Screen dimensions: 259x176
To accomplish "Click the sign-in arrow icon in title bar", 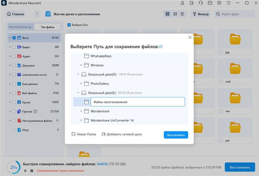I will (x=192, y=3).
